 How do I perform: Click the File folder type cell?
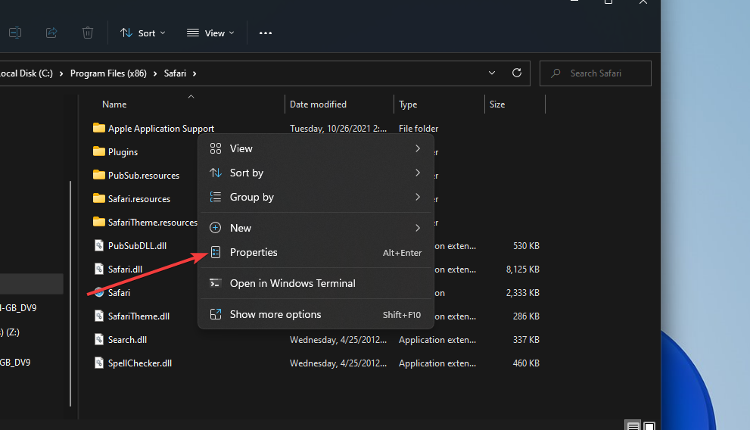(x=419, y=128)
